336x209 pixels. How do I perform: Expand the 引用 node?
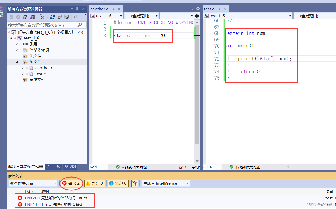[x=17, y=44]
